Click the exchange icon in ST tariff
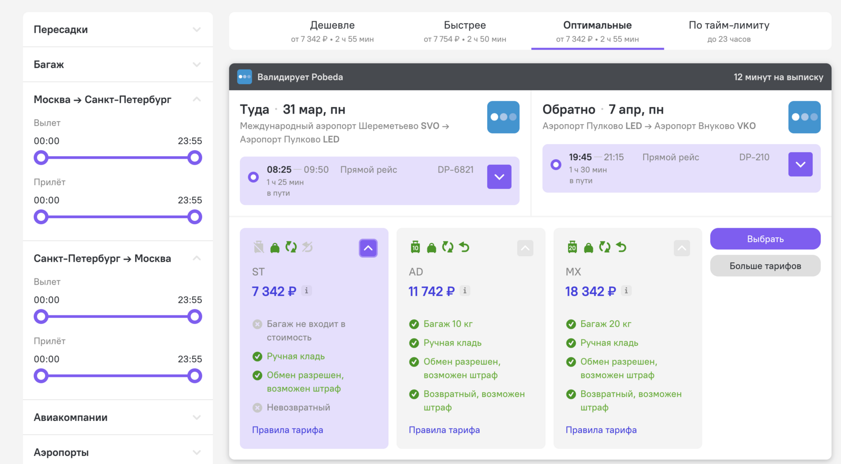The image size is (841, 464). 291,247
